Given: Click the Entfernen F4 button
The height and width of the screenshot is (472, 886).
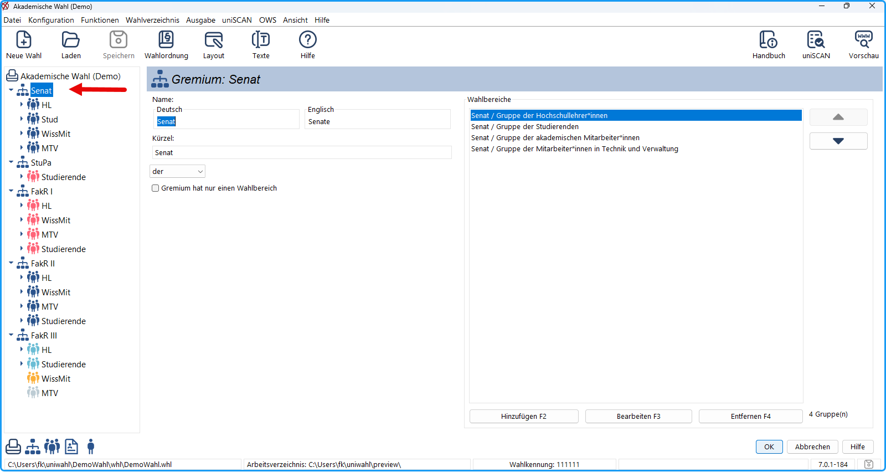Looking at the screenshot, I should coord(750,416).
